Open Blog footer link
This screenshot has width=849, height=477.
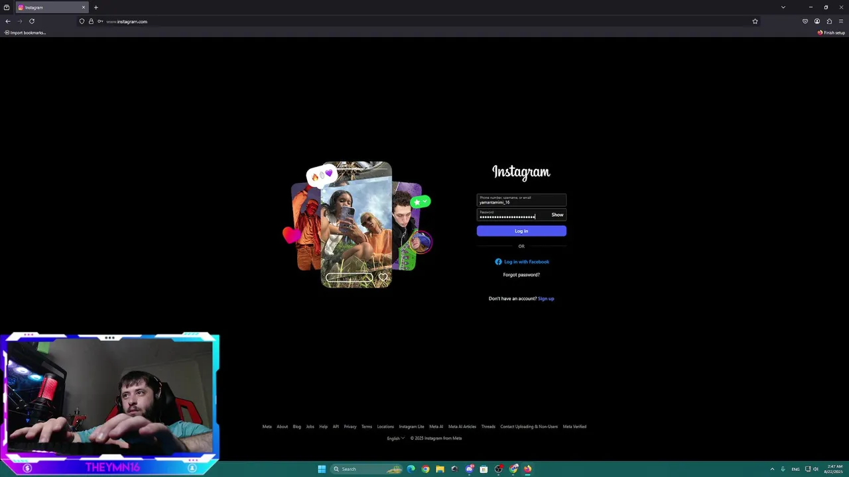296,427
